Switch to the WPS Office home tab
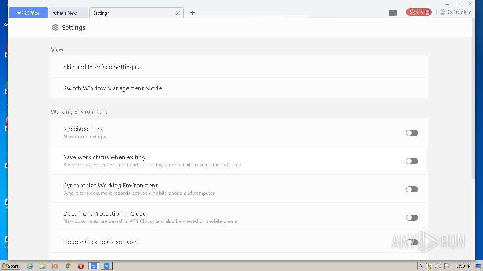The width and height of the screenshot is (483, 271). coord(28,13)
